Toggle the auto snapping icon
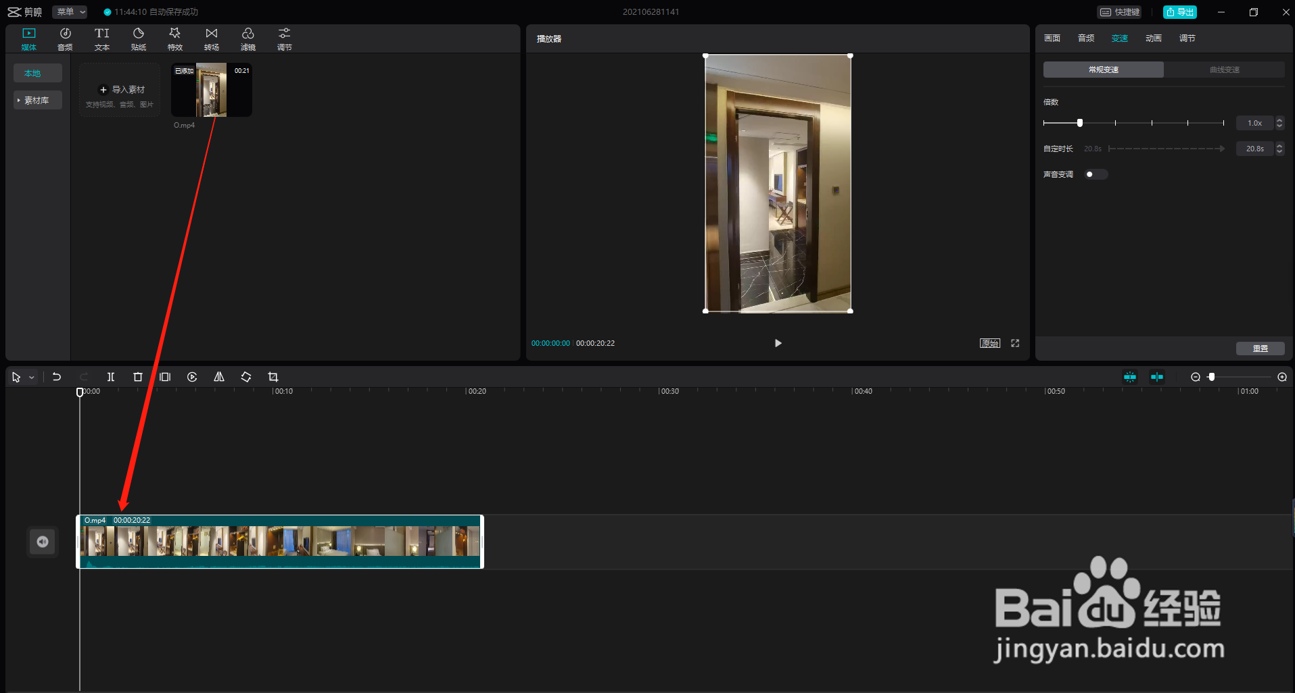This screenshot has width=1295, height=693. 1157,377
